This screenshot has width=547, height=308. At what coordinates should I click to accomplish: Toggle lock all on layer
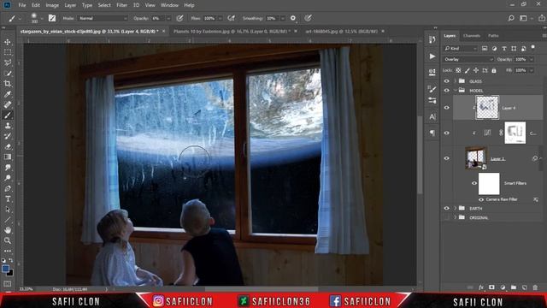click(494, 70)
